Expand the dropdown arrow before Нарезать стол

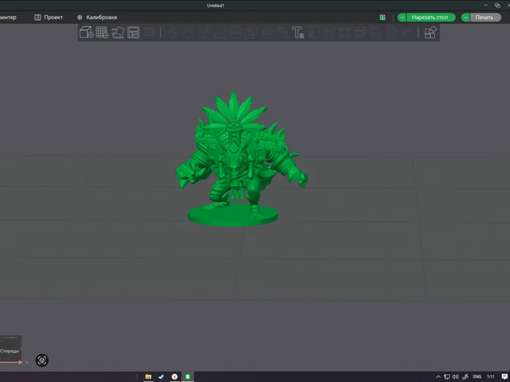tap(402, 17)
